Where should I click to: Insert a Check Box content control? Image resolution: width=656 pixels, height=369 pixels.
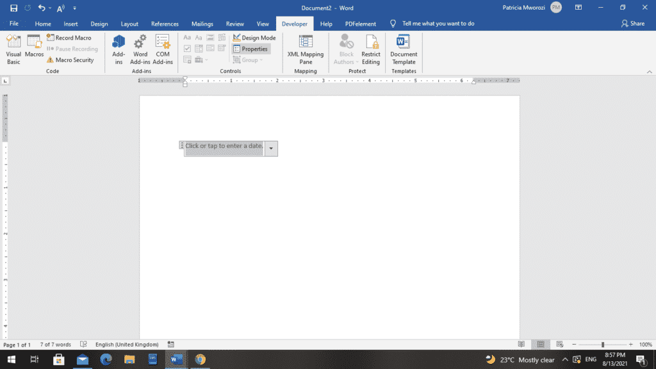click(187, 48)
